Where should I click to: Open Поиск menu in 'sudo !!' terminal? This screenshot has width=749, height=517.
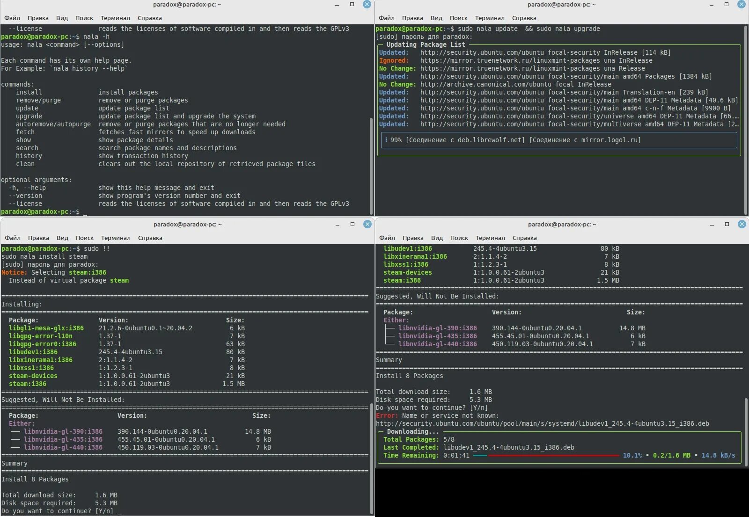[85, 238]
